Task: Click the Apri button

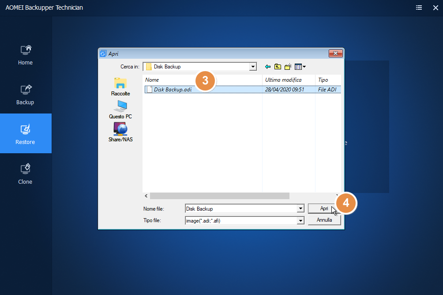Action: coord(324,208)
